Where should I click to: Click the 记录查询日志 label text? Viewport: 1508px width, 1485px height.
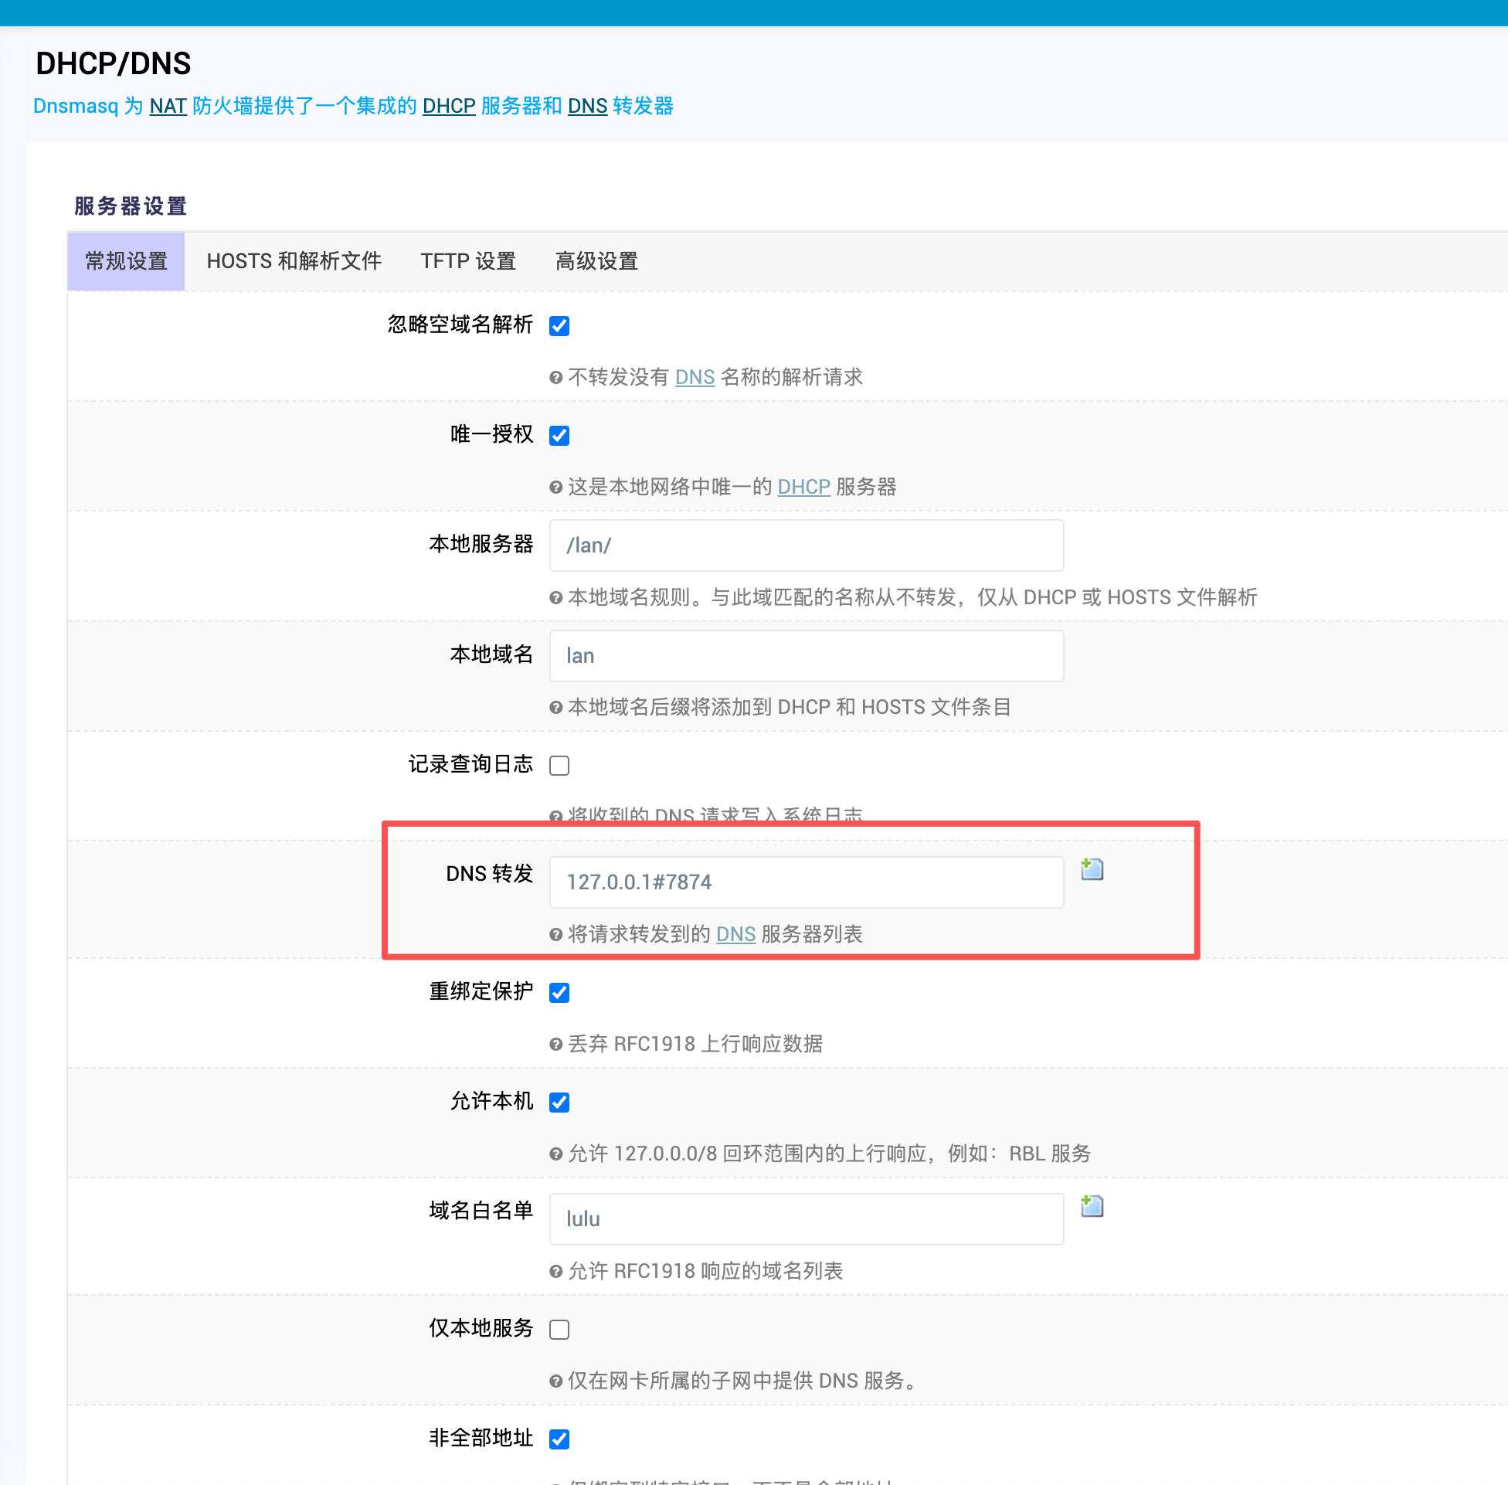point(471,764)
